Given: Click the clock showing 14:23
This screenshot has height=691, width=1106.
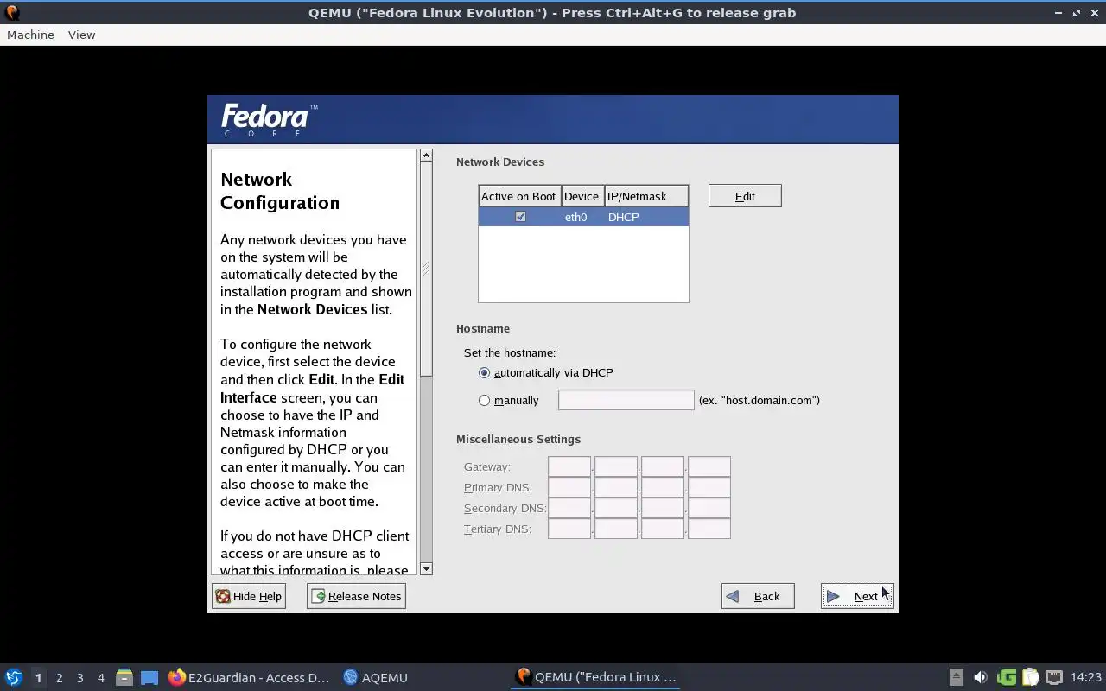Looking at the screenshot, I should click(1086, 677).
